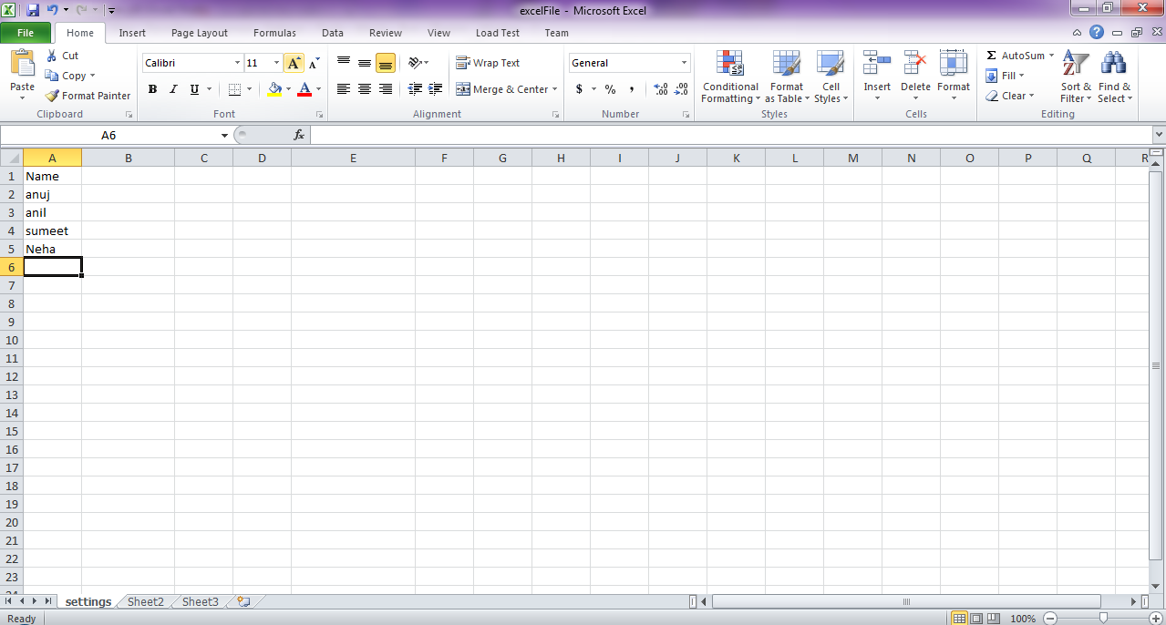Open Sort & Filter options

click(x=1076, y=77)
